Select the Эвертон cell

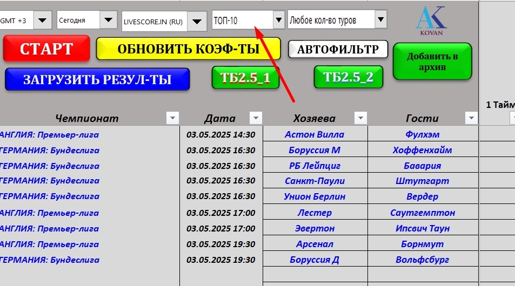coord(315,228)
